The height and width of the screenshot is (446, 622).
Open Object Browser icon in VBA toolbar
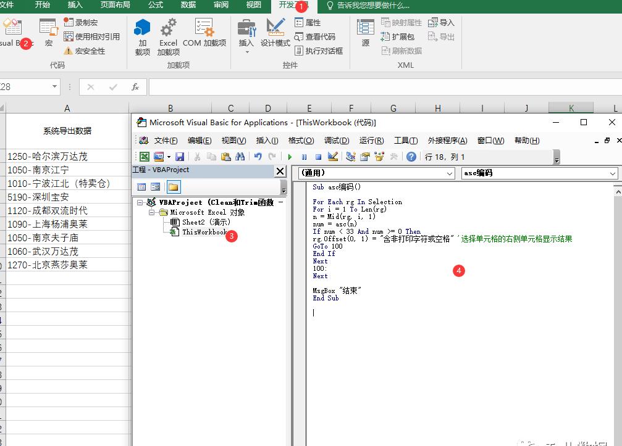coord(379,157)
